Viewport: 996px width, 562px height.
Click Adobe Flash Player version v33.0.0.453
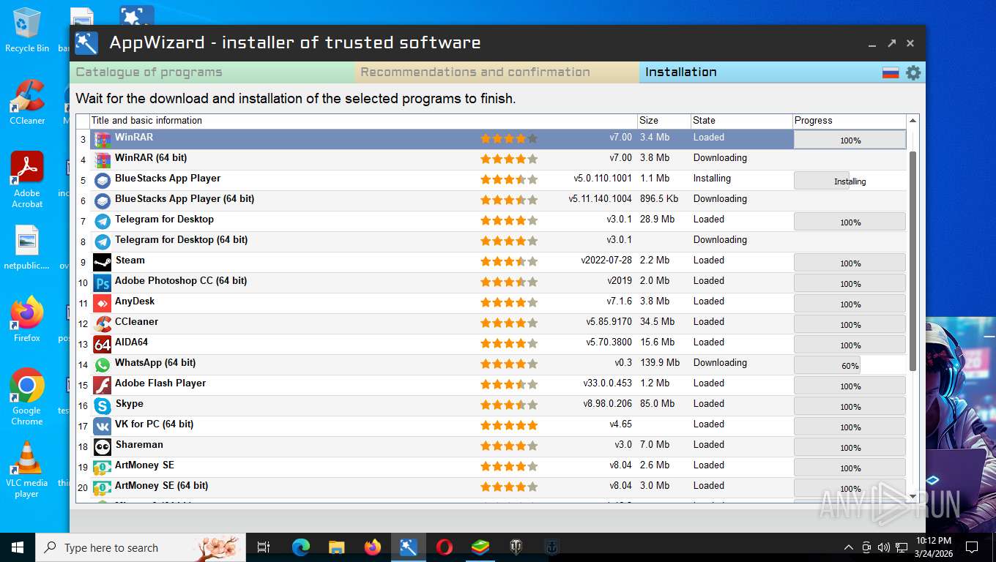coord(608,383)
